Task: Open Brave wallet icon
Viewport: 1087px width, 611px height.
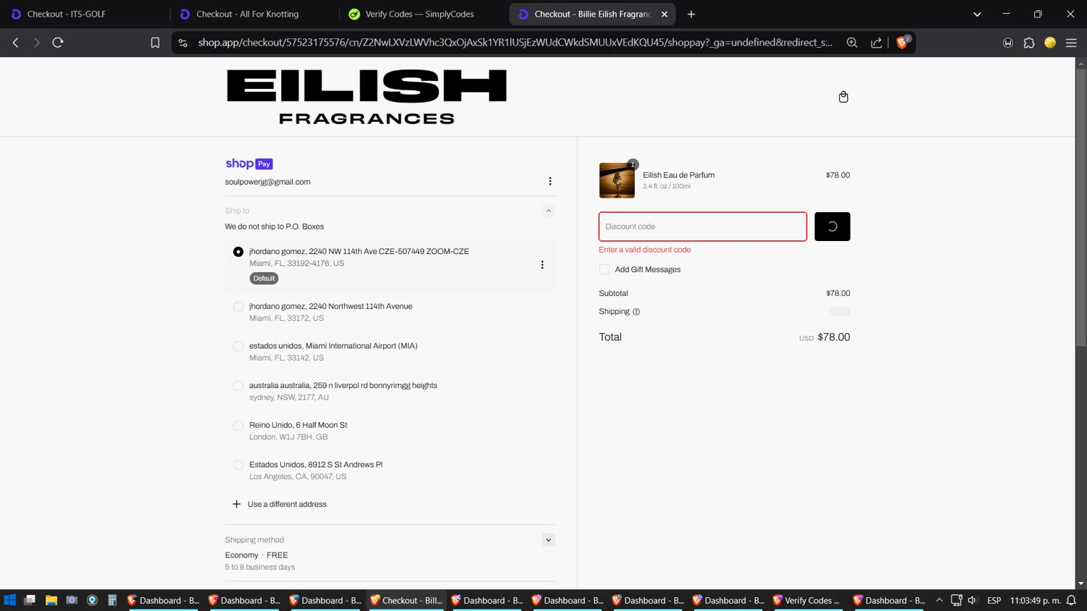Action: point(1008,43)
